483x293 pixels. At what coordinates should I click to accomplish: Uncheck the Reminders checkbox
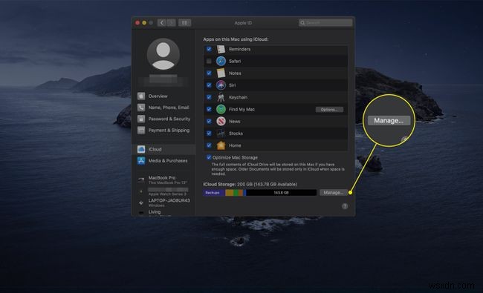point(209,49)
